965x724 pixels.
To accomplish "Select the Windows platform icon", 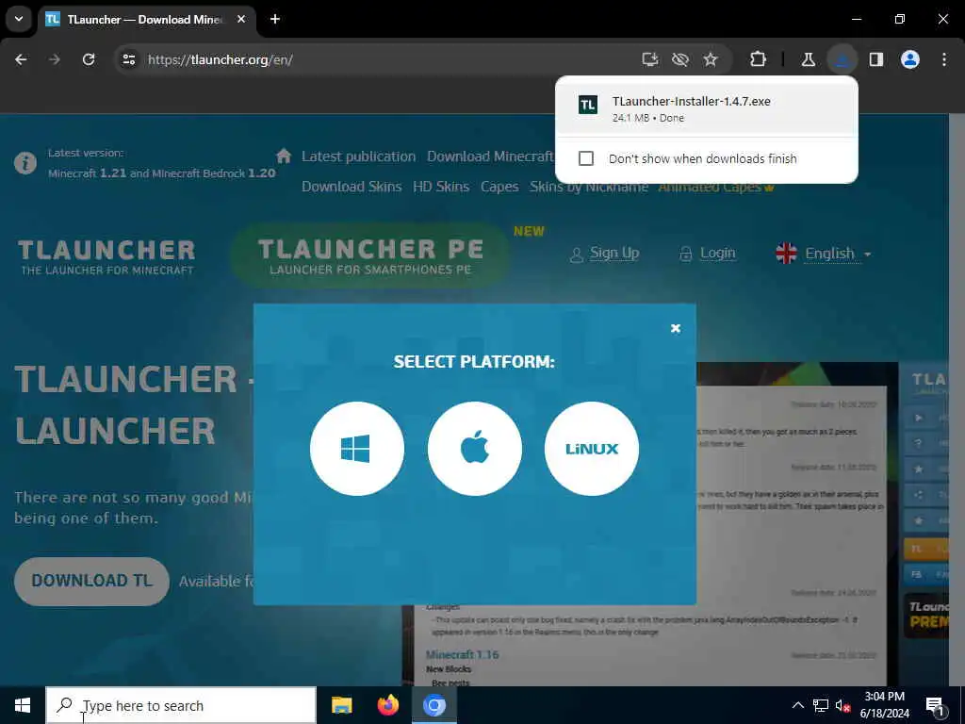I will (x=357, y=448).
